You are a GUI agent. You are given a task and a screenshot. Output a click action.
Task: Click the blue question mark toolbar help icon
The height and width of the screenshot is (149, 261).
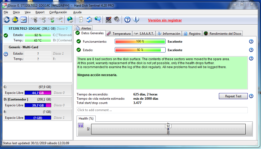click(x=127, y=20)
